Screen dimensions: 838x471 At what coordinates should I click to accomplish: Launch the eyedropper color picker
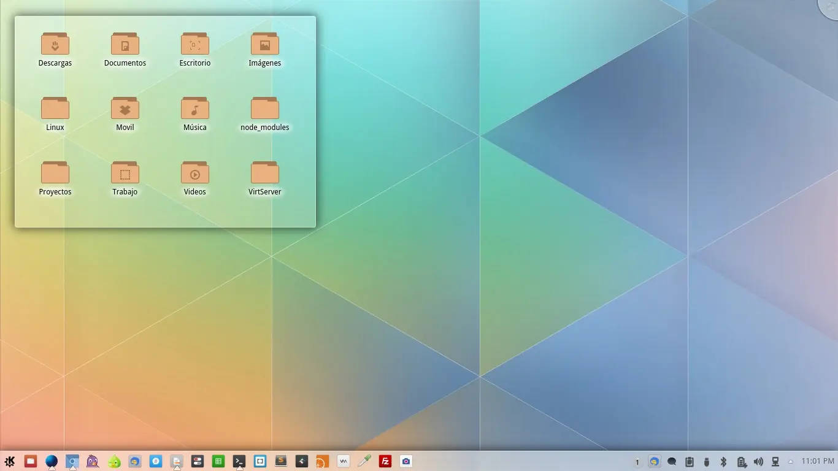364,461
